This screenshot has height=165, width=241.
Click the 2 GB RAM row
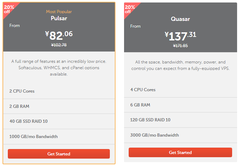[x=59, y=106]
